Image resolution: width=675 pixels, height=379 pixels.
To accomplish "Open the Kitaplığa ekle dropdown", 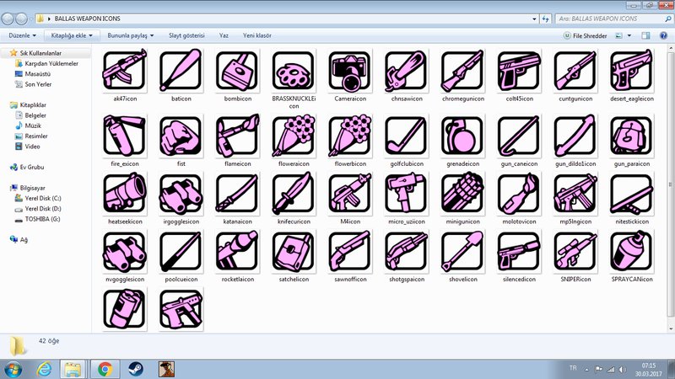I will point(72,35).
